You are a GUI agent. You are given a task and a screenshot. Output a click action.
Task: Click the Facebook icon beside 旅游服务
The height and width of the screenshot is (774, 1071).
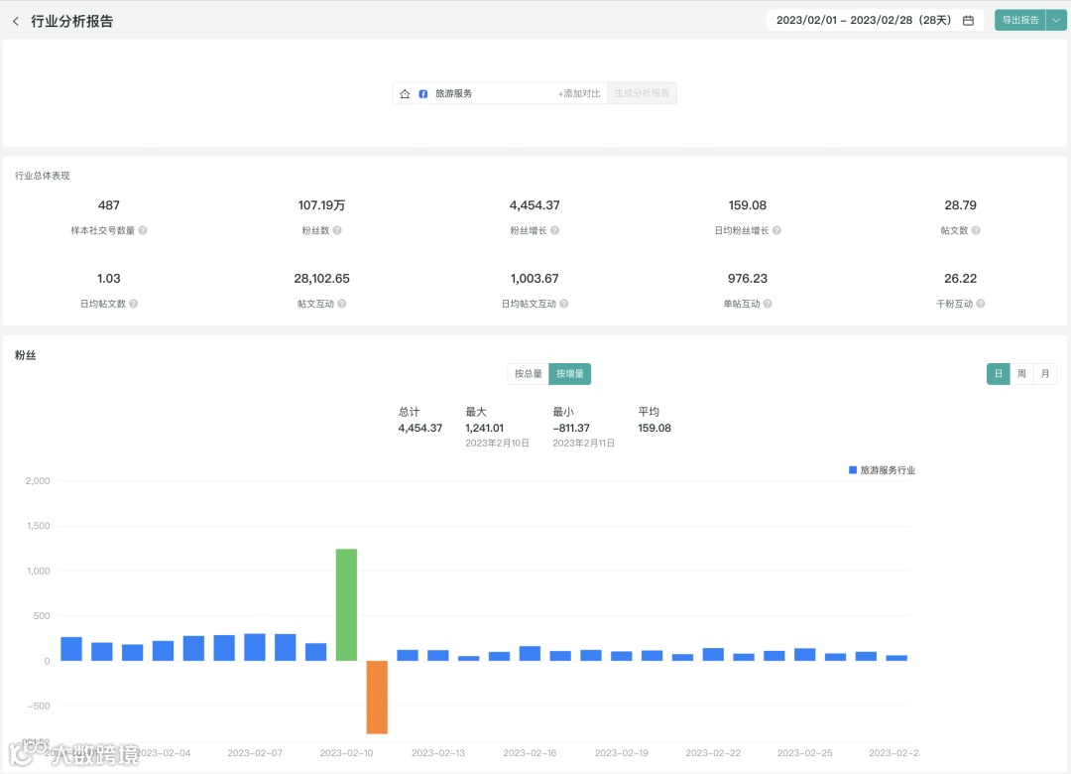(422, 93)
